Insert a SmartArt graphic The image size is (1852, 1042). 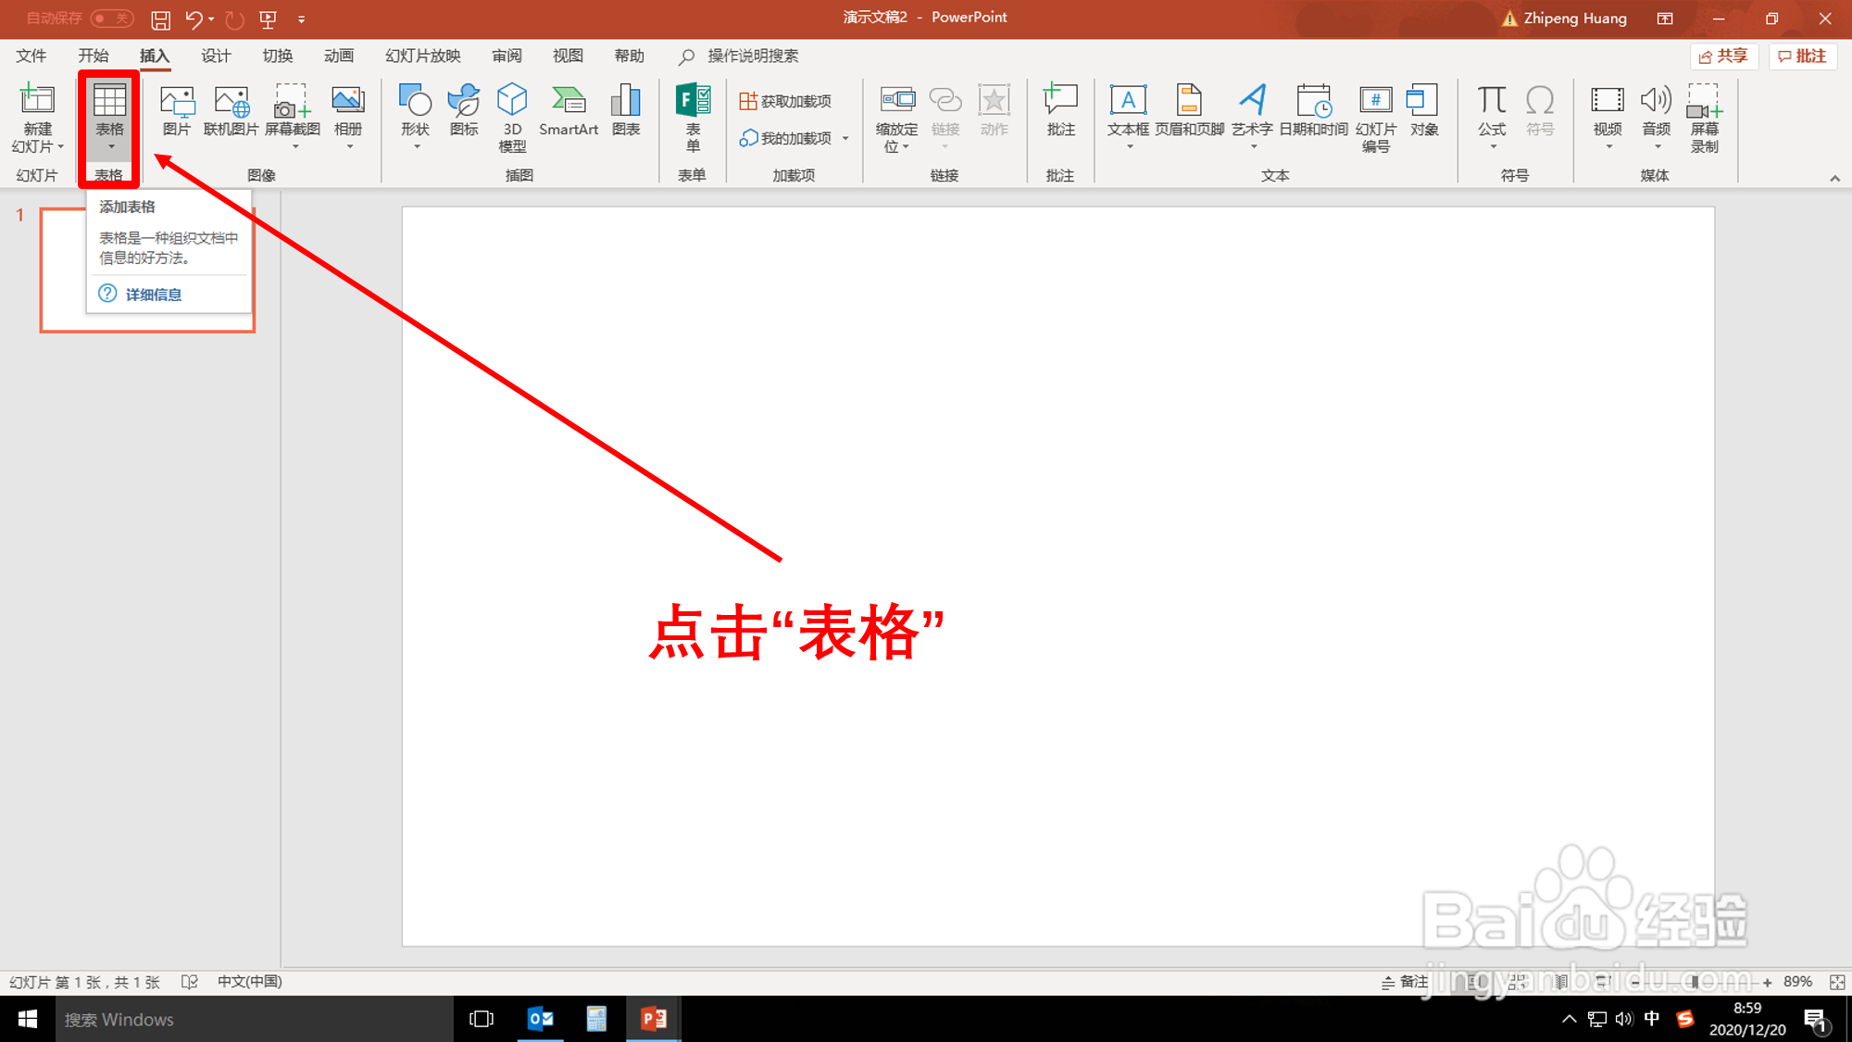(569, 111)
